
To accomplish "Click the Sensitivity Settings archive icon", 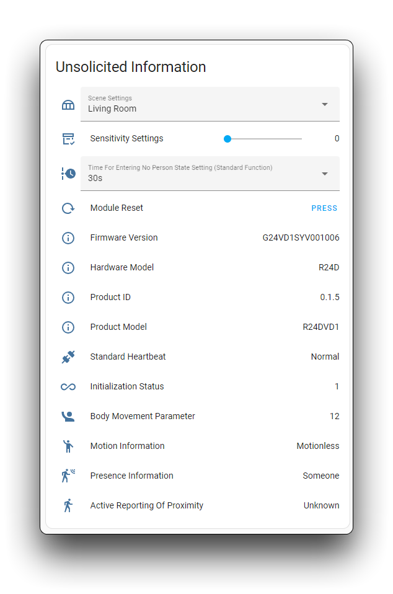I will coord(68,139).
